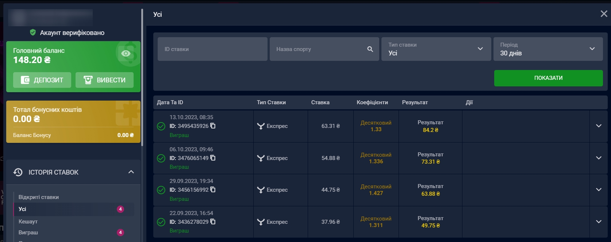Toggle main balance visibility with eye icon
The height and width of the screenshot is (242, 611).
click(126, 54)
